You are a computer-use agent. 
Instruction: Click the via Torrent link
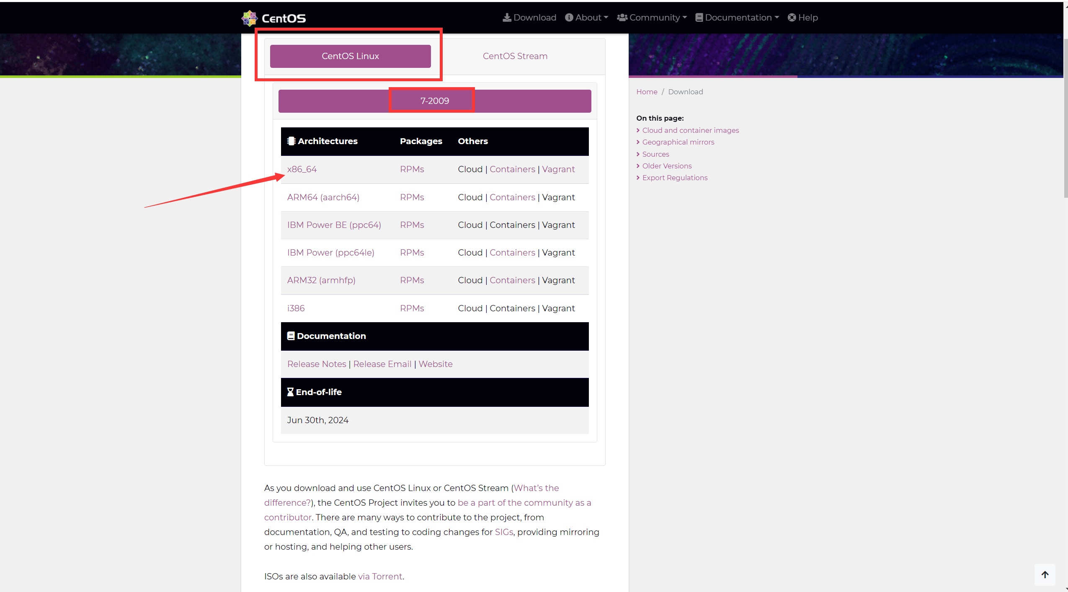[380, 576]
